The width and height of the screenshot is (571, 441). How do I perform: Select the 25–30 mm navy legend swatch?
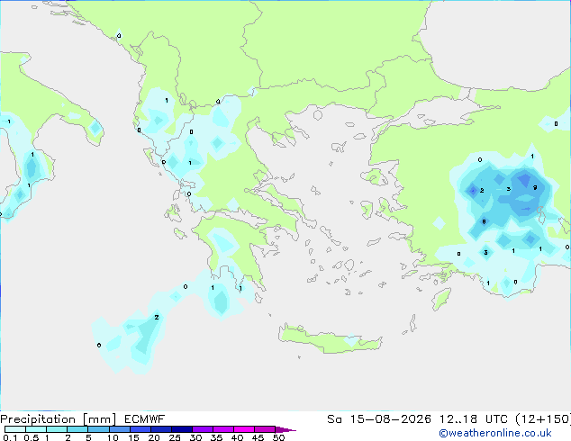182,429
